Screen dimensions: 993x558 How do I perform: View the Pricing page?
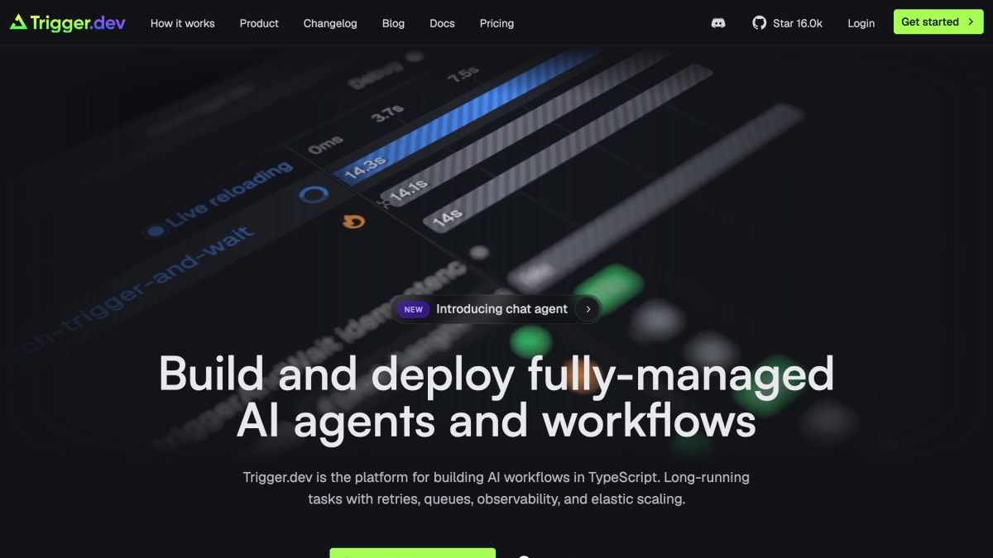tap(496, 23)
